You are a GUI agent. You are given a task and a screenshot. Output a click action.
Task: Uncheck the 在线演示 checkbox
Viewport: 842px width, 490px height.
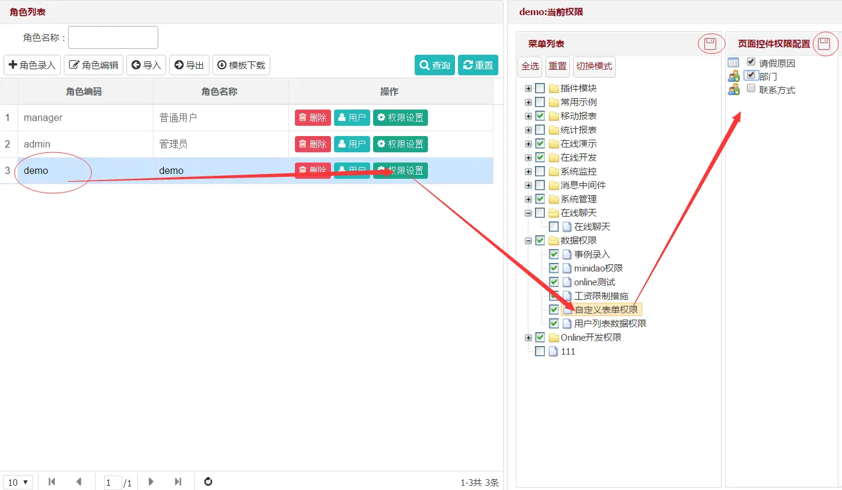coord(540,143)
